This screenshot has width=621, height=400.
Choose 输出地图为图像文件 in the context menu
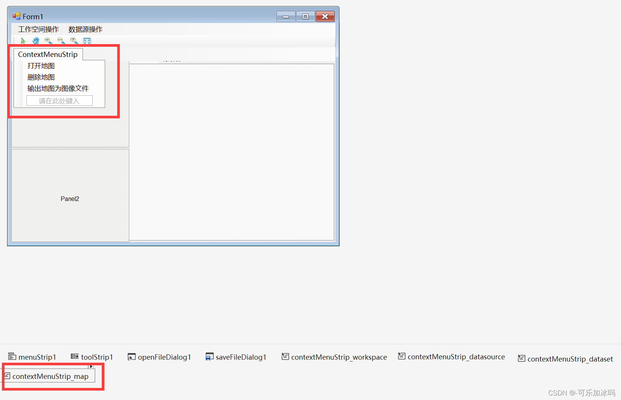(x=57, y=88)
